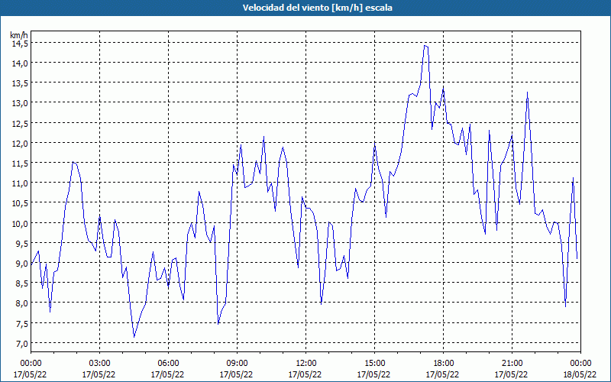
Task: Click the title "Velocidad del viento [km/h] escala"
Action: (x=317, y=8)
